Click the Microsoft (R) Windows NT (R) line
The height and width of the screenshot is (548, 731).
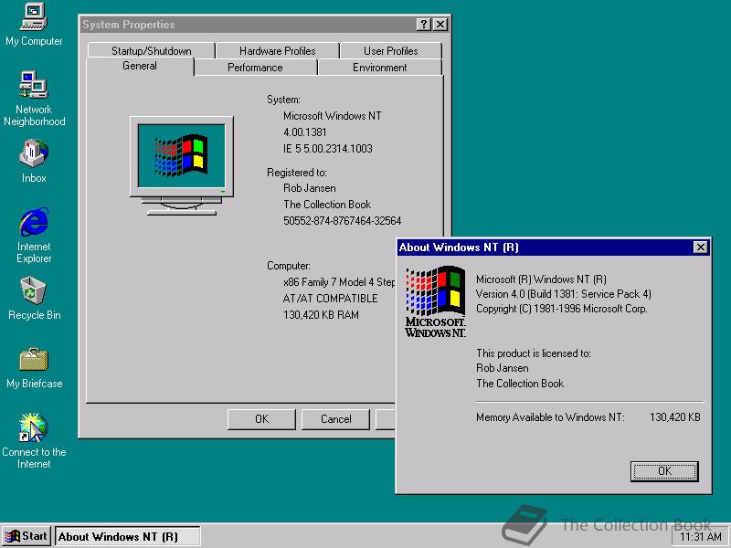coord(541,279)
